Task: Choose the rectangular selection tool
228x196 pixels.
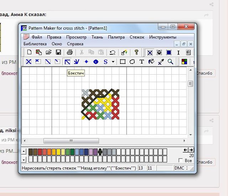Action: tap(123, 61)
